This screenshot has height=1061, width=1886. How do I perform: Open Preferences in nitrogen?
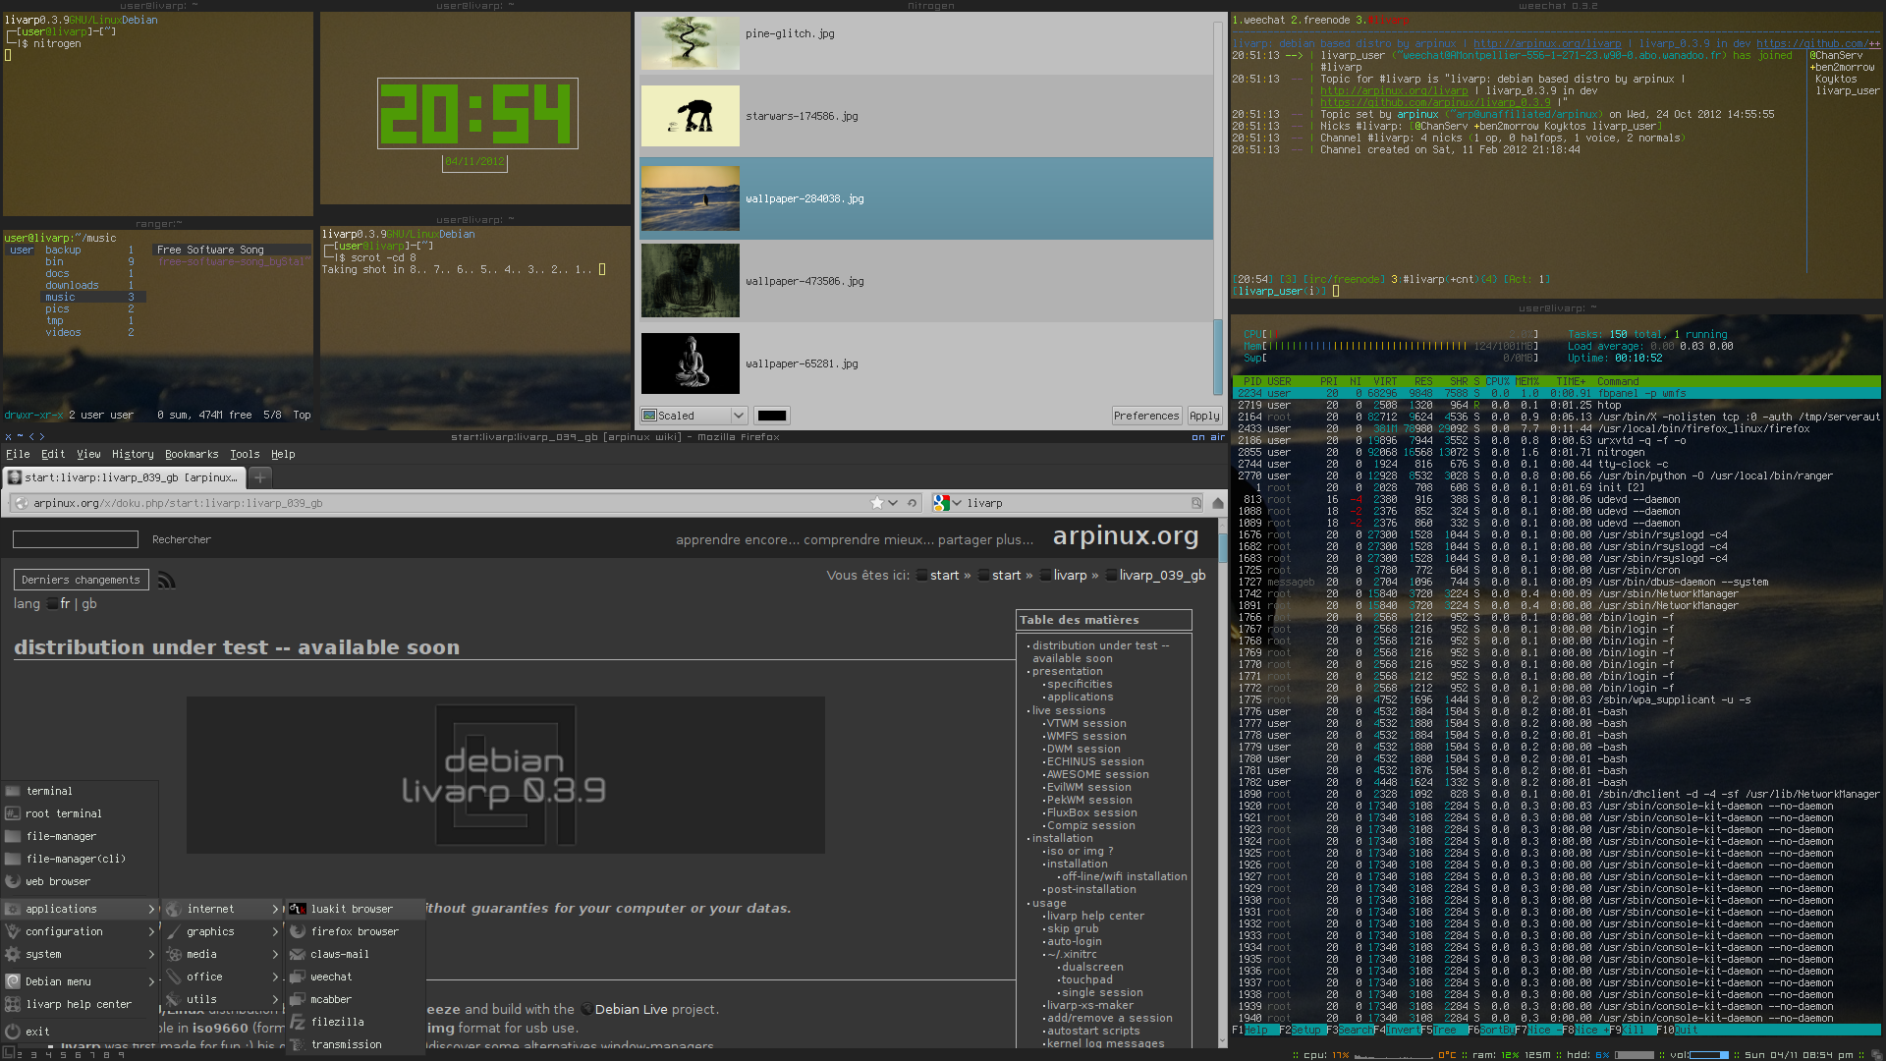pyautogui.click(x=1145, y=416)
